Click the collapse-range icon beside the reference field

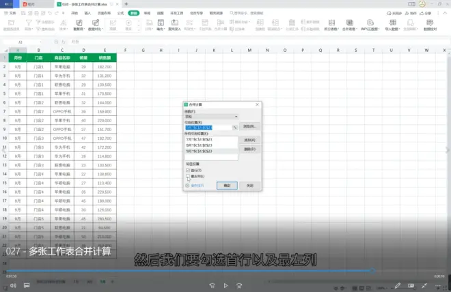pyautogui.click(x=235, y=127)
